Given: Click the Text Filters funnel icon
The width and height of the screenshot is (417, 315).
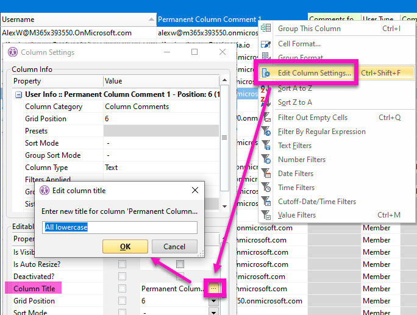Looking at the screenshot, I should [266, 146].
